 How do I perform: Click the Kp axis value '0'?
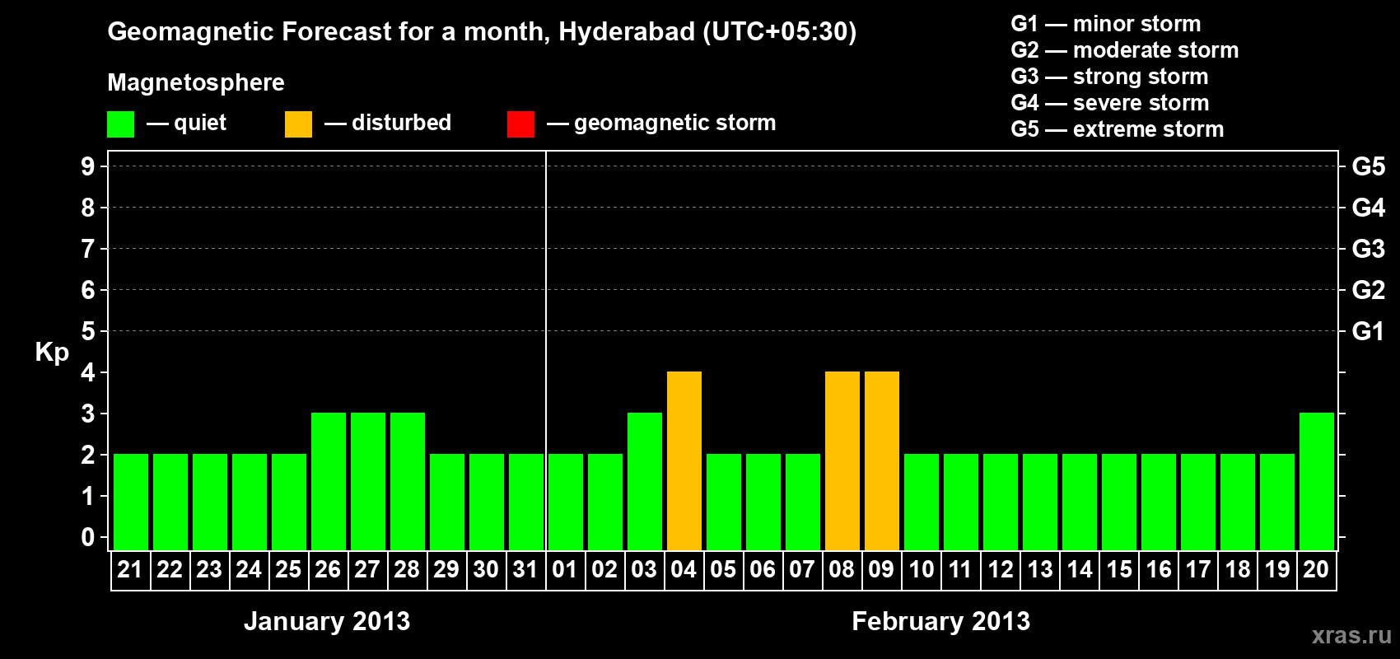click(88, 537)
